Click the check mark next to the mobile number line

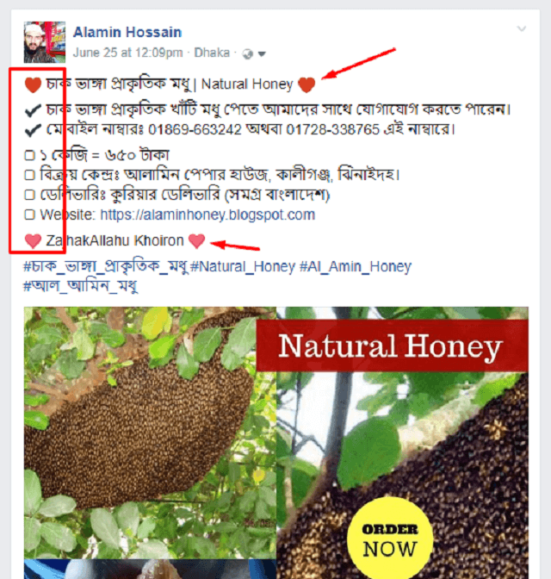pyautogui.click(x=33, y=130)
